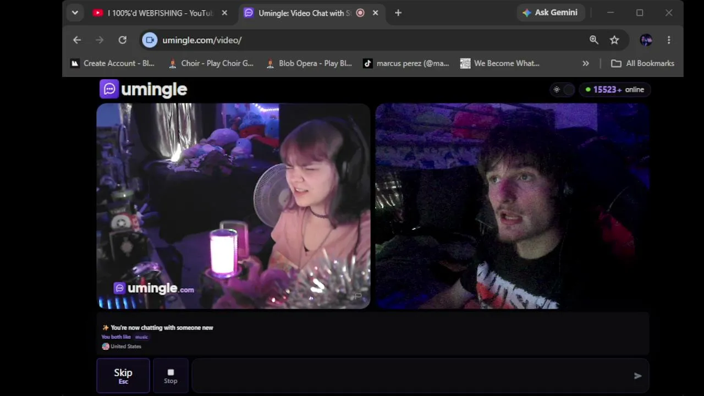704x396 pixels.
Task: Maximize the Chrome window
Action: [640, 13]
